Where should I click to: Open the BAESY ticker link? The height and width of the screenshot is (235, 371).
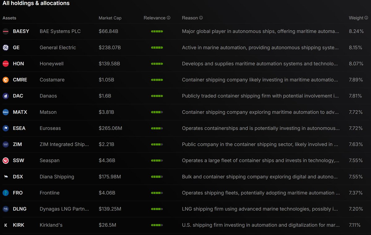pos(21,31)
